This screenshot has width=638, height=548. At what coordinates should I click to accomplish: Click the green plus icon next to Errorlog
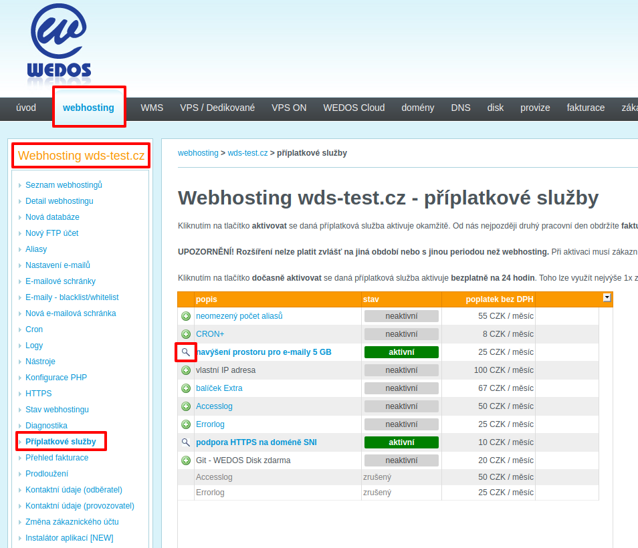coord(186,424)
